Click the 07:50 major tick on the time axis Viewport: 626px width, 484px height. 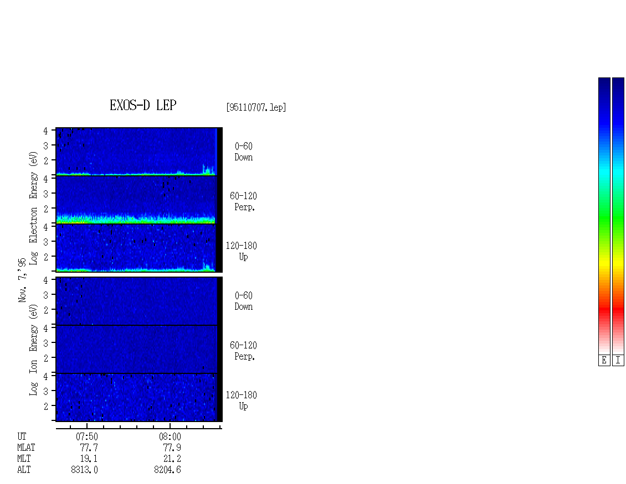pos(87,426)
